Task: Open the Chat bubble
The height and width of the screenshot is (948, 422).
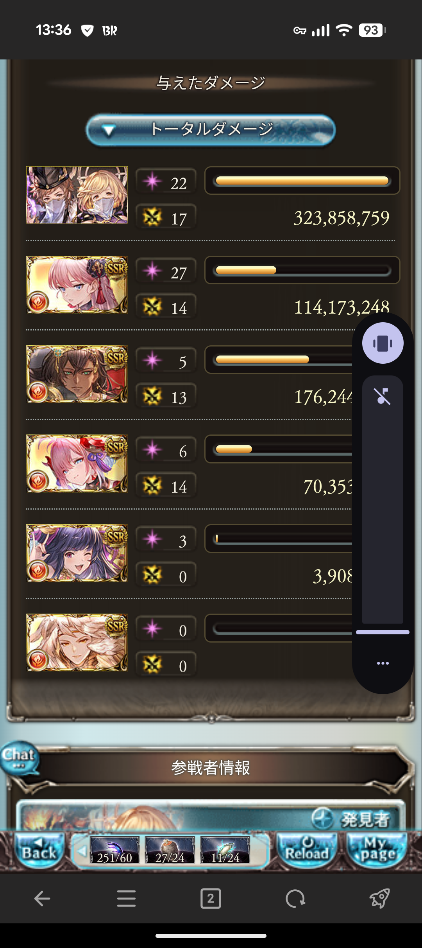Action: (20, 758)
